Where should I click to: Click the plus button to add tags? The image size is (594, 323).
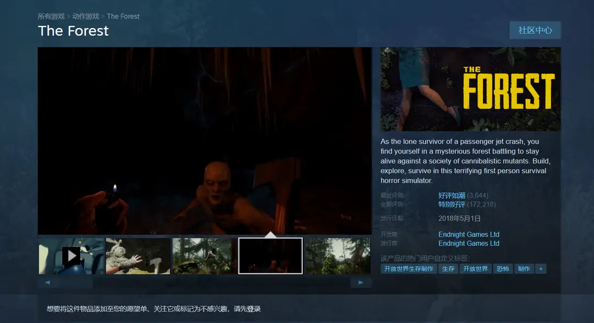[x=541, y=269]
